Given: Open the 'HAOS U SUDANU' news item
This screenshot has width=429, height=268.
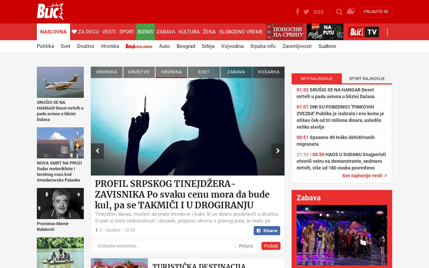Looking at the screenshot, I should pos(341,161).
